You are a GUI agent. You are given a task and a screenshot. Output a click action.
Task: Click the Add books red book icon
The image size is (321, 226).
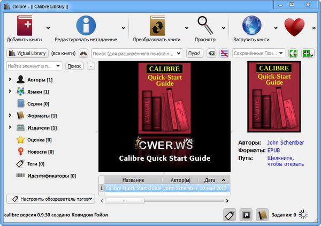(x=25, y=25)
